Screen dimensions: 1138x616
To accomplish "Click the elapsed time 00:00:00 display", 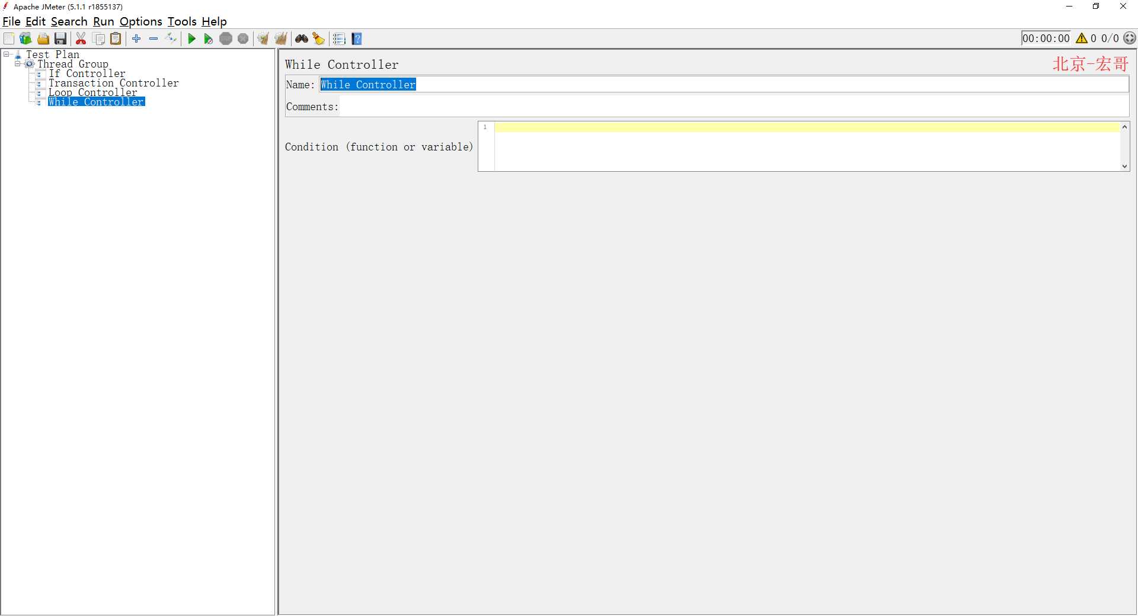I will tap(1046, 38).
